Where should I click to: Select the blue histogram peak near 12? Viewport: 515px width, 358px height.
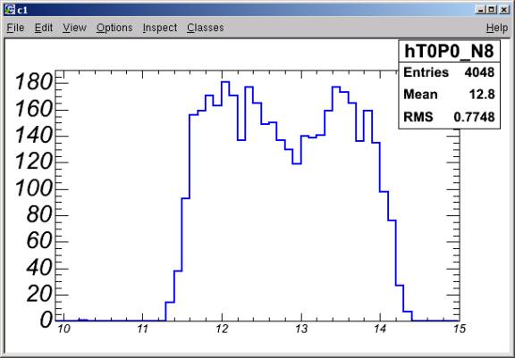[x=225, y=82]
